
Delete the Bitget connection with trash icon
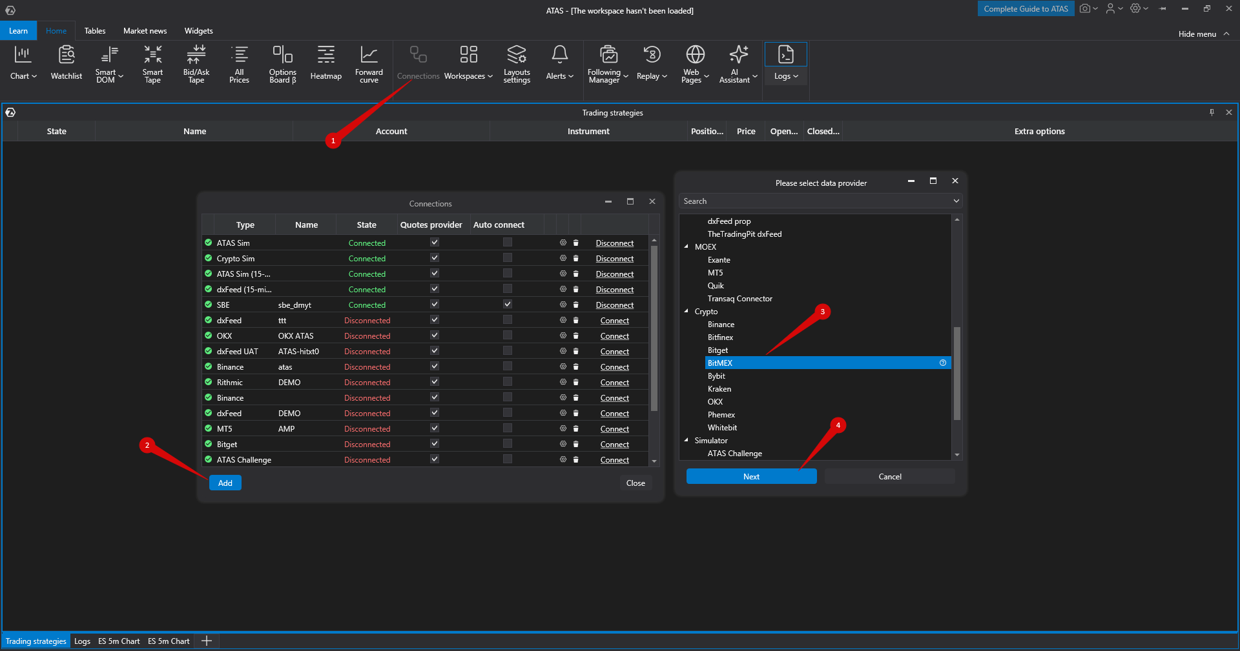point(576,444)
